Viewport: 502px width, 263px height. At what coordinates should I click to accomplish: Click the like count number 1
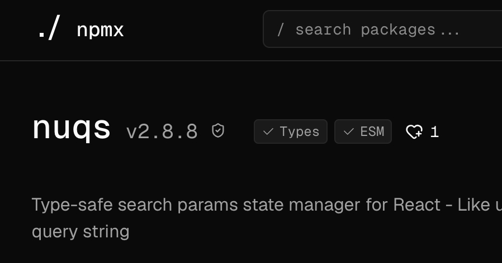tap(435, 132)
